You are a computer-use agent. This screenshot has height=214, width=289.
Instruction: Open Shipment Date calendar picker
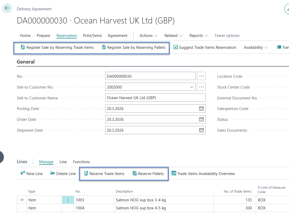tap(201, 130)
